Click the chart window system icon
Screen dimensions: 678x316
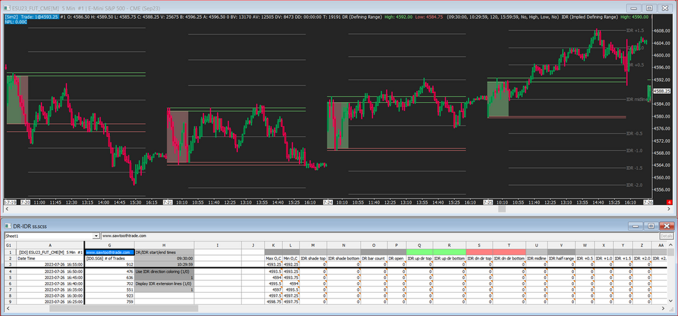coord(7,8)
